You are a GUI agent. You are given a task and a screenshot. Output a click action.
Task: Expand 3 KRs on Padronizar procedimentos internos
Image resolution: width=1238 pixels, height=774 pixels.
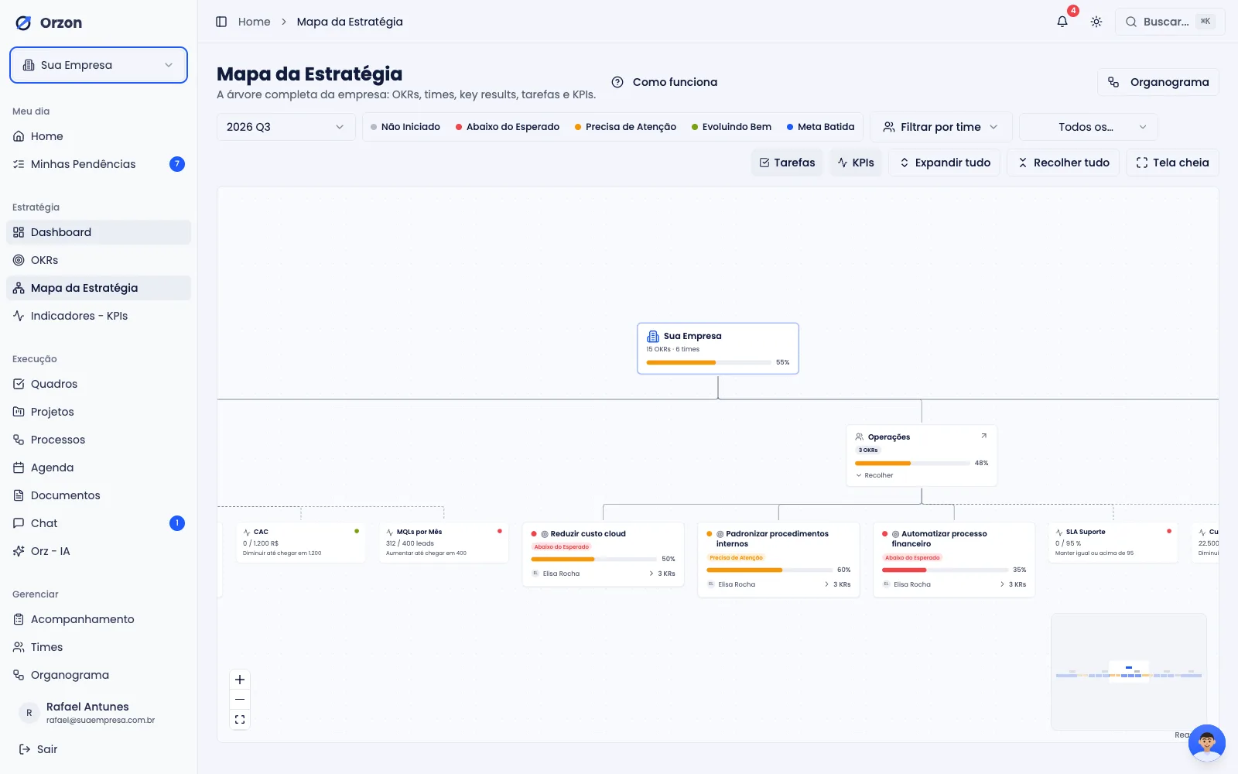[x=838, y=584]
